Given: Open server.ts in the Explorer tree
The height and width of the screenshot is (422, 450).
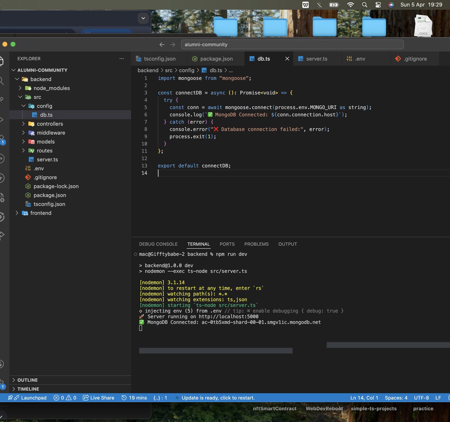Looking at the screenshot, I should (70, 160).
